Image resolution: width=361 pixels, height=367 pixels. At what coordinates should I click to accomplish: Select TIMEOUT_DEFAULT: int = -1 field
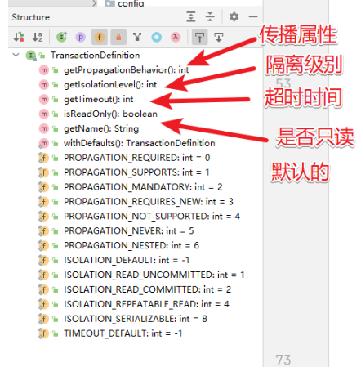click(x=123, y=333)
